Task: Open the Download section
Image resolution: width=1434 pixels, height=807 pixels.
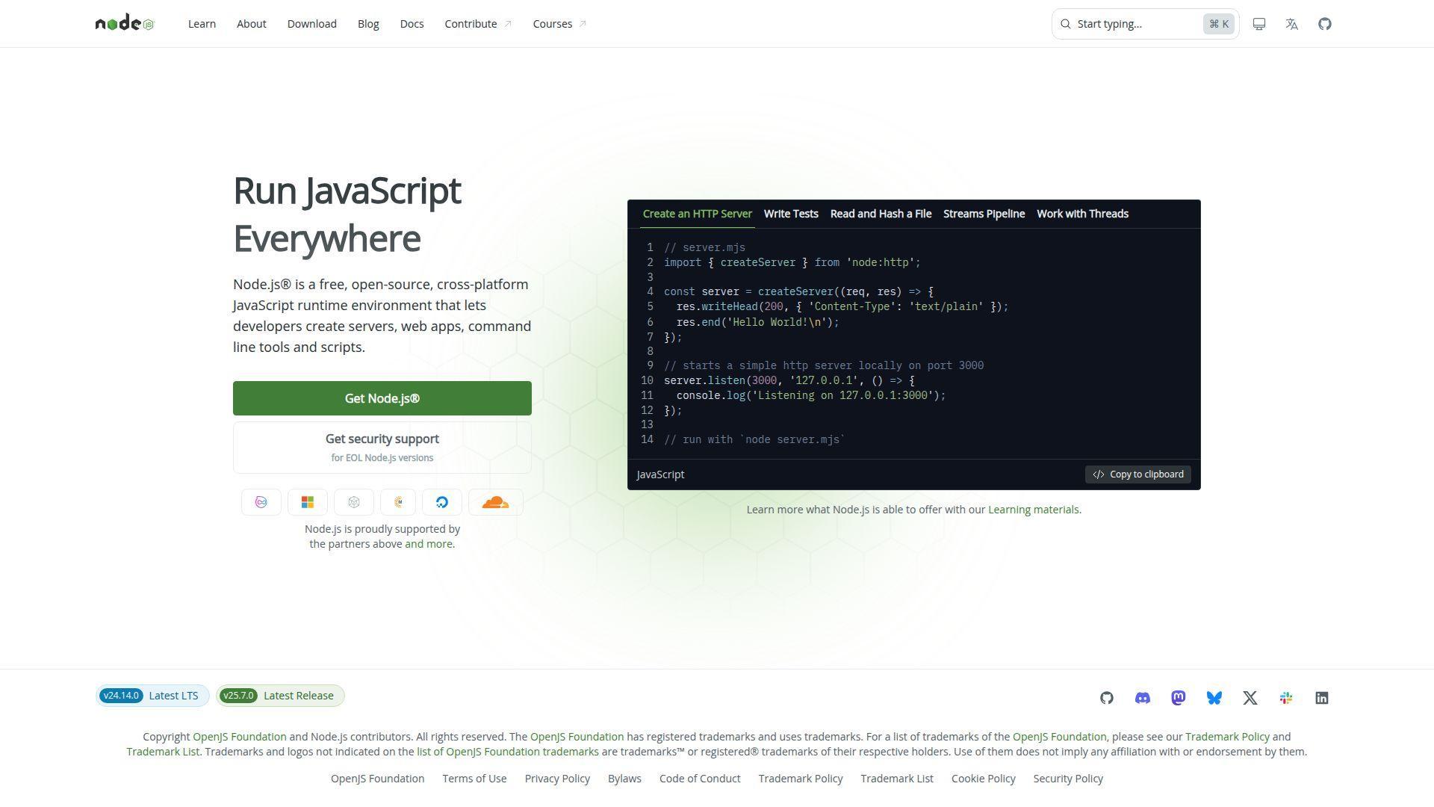Action: (x=311, y=23)
